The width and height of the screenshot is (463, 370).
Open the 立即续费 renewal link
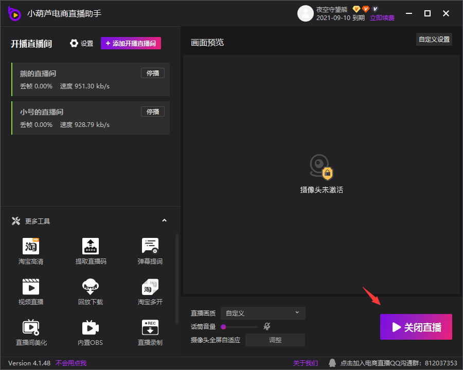(382, 18)
